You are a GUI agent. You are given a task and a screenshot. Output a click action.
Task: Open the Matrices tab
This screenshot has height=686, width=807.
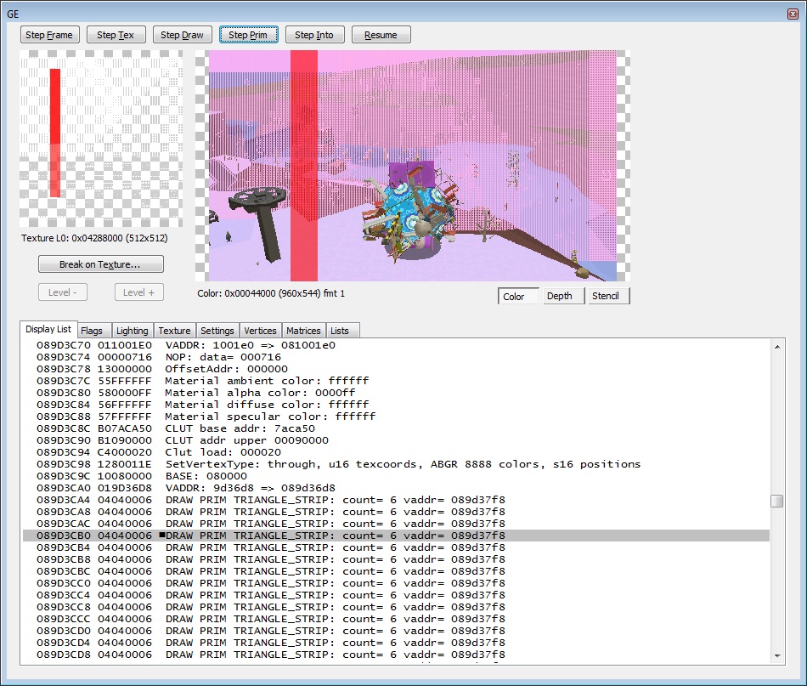(303, 331)
